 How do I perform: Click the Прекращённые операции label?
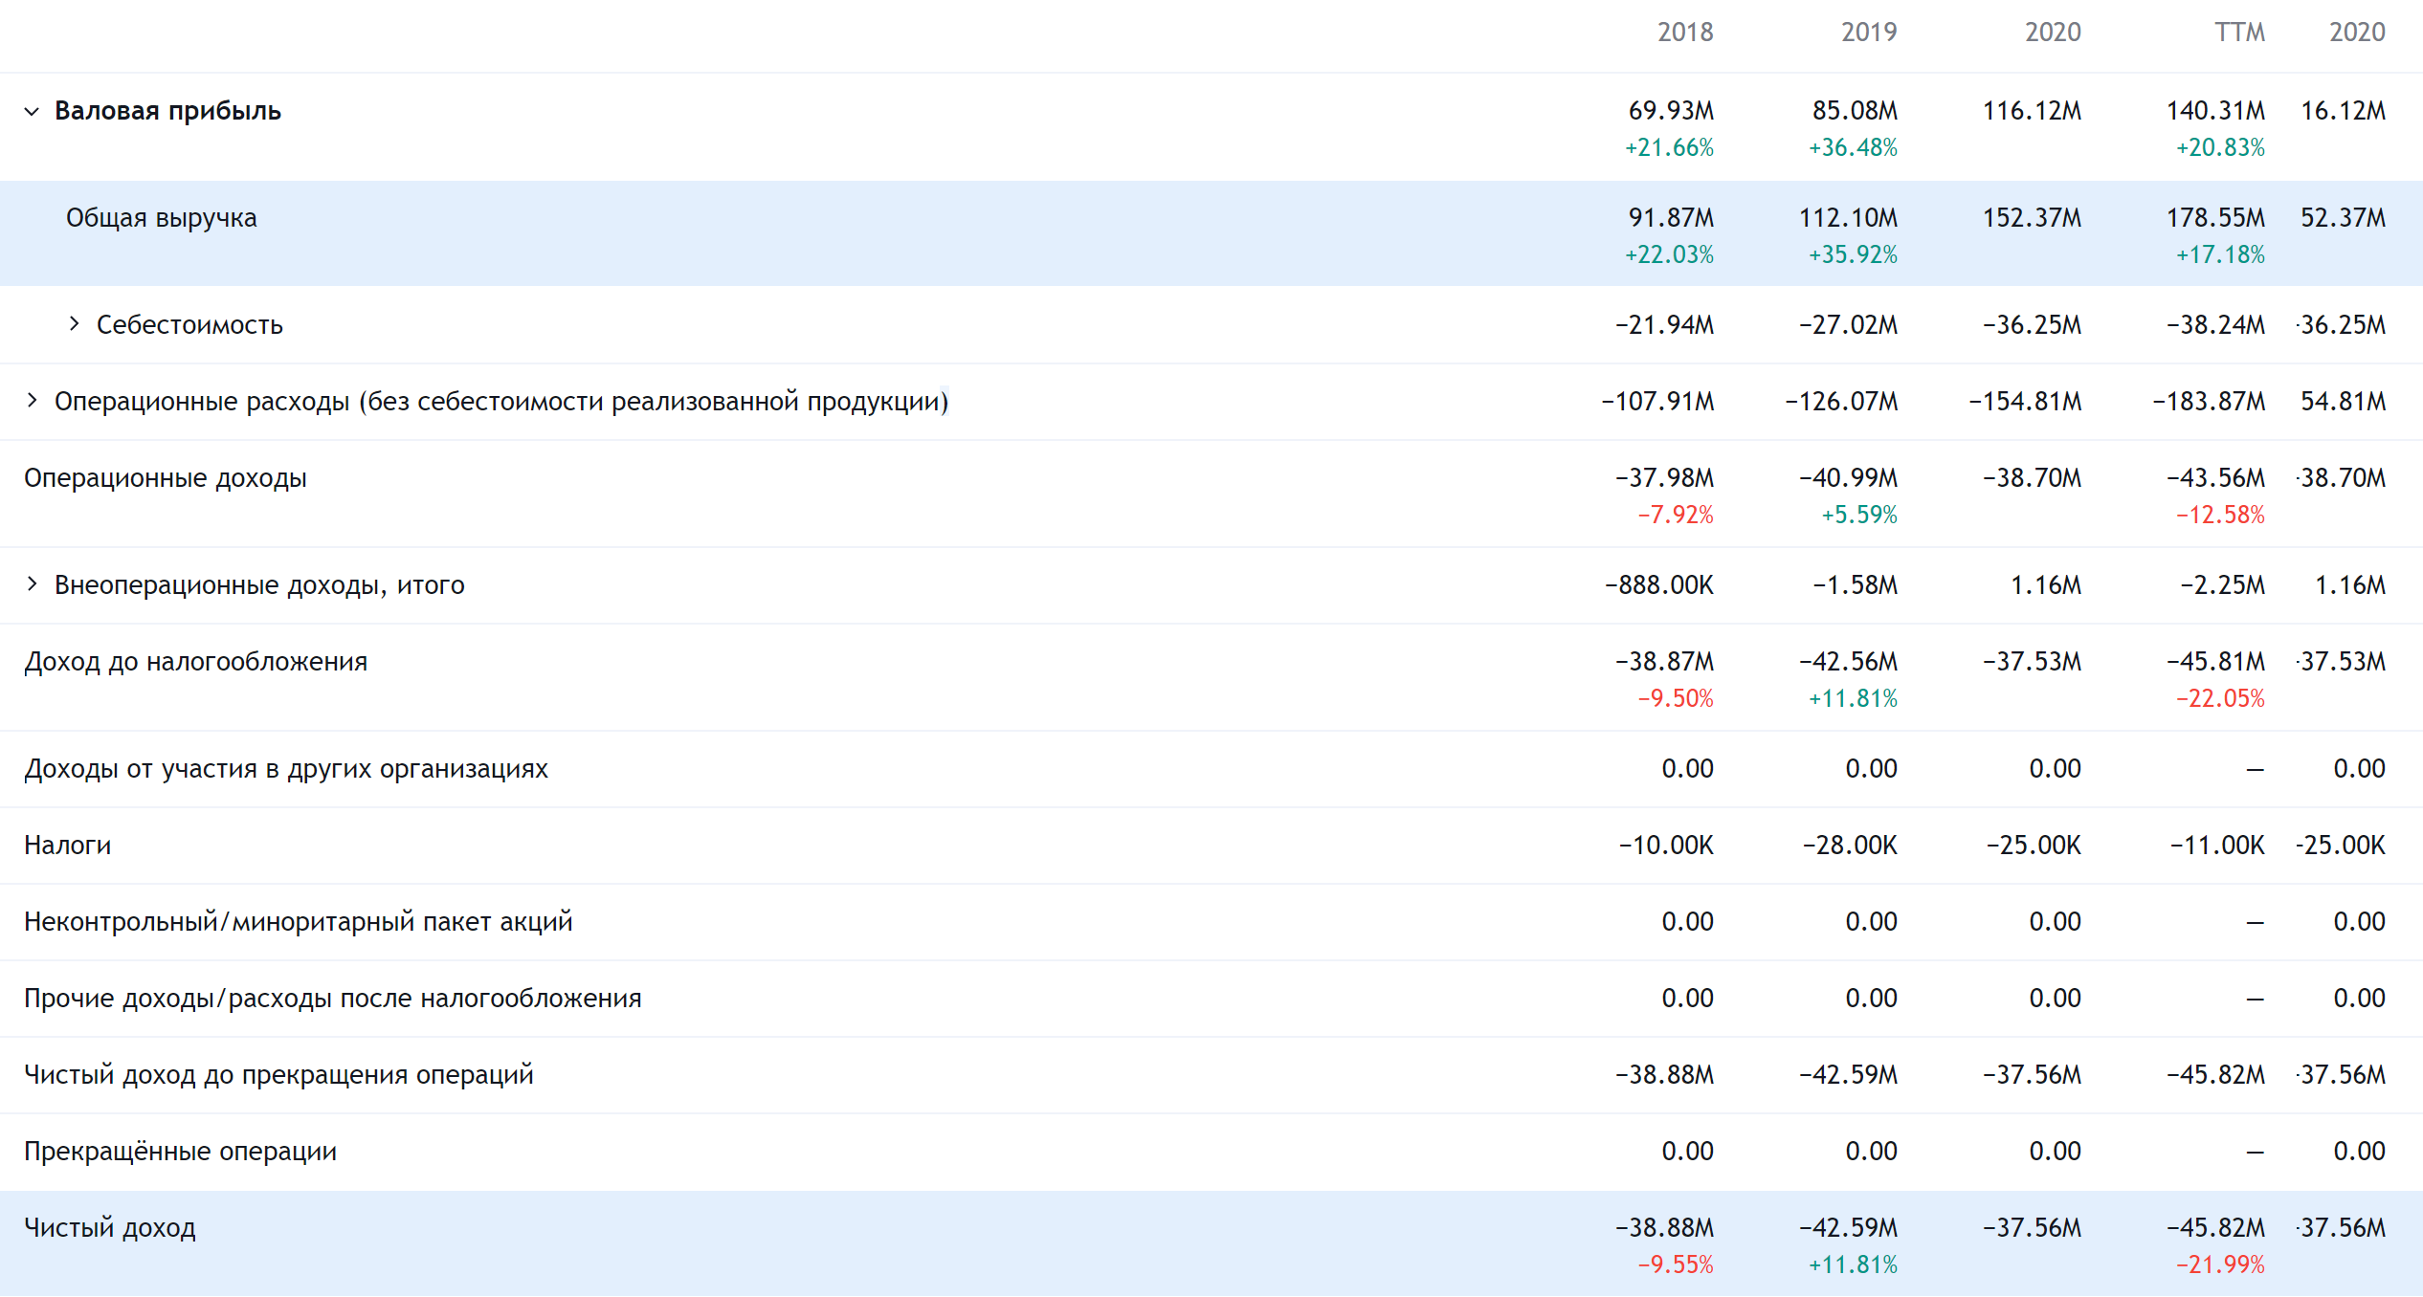(x=180, y=1152)
